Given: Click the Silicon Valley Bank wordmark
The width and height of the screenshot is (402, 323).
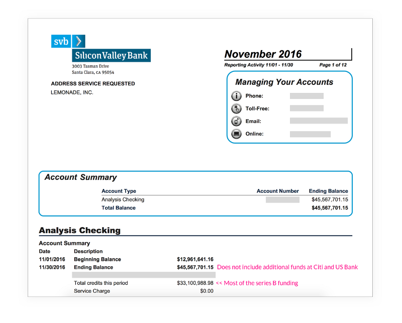Looking at the screenshot, I should pyautogui.click(x=111, y=55).
